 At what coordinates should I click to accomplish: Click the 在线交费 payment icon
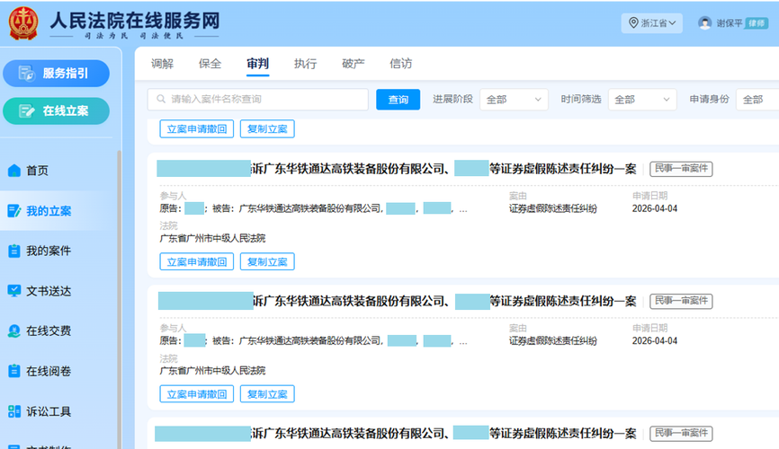[x=14, y=331]
